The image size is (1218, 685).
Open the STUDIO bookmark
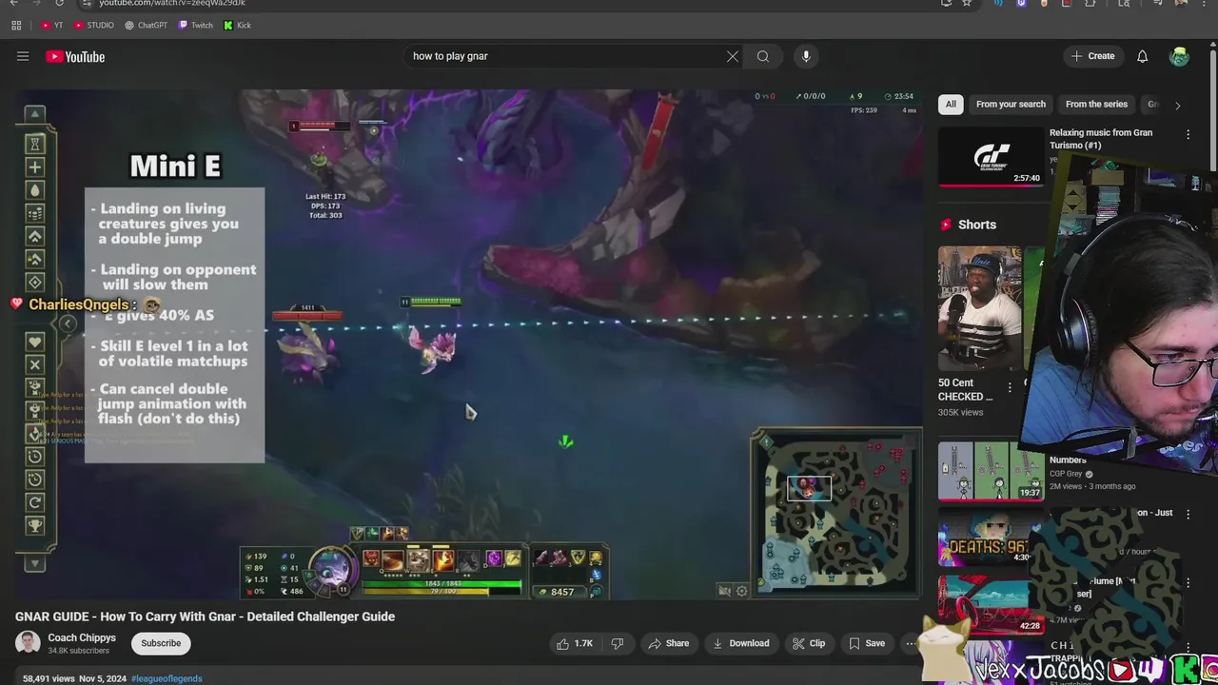(x=94, y=25)
